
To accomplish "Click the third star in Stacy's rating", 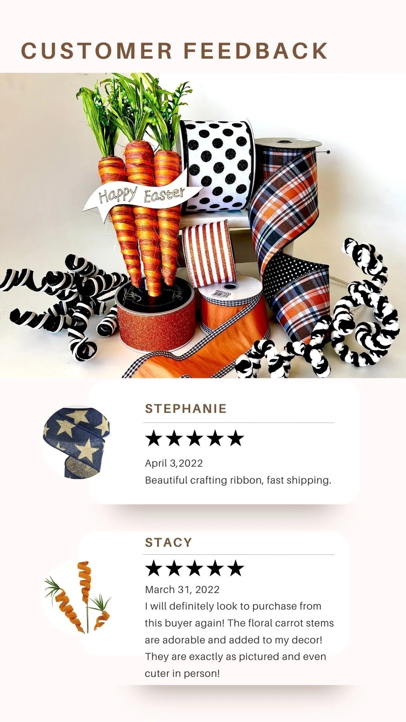I will pyautogui.click(x=195, y=568).
